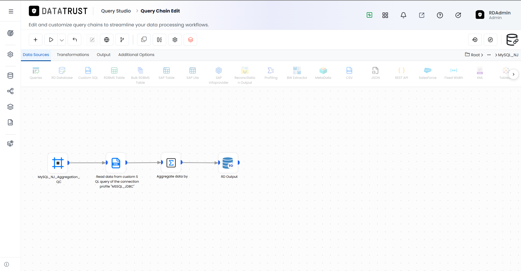Viewport: 521px width, 271px height.
Task: Select the RDBMS Table data source
Action: (114, 73)
